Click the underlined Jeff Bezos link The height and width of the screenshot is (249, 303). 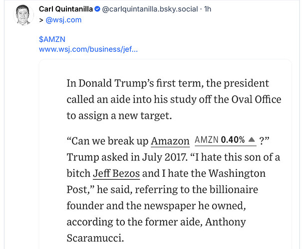116,173
